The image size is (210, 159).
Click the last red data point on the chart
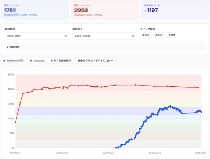click(198, 88)
